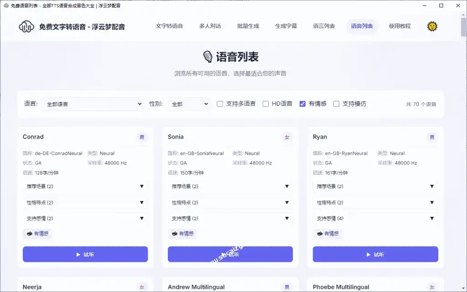Click the Andrew Multilingual voice name
Image resolution: width=467 pixels, height=292 pixels.
[196, 287]
